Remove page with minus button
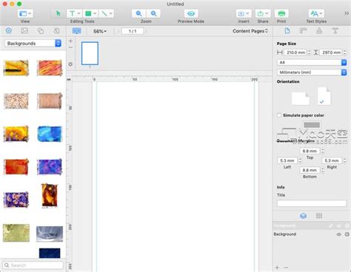The height and width of the screenshot is (272, 351). coord(70,47)
